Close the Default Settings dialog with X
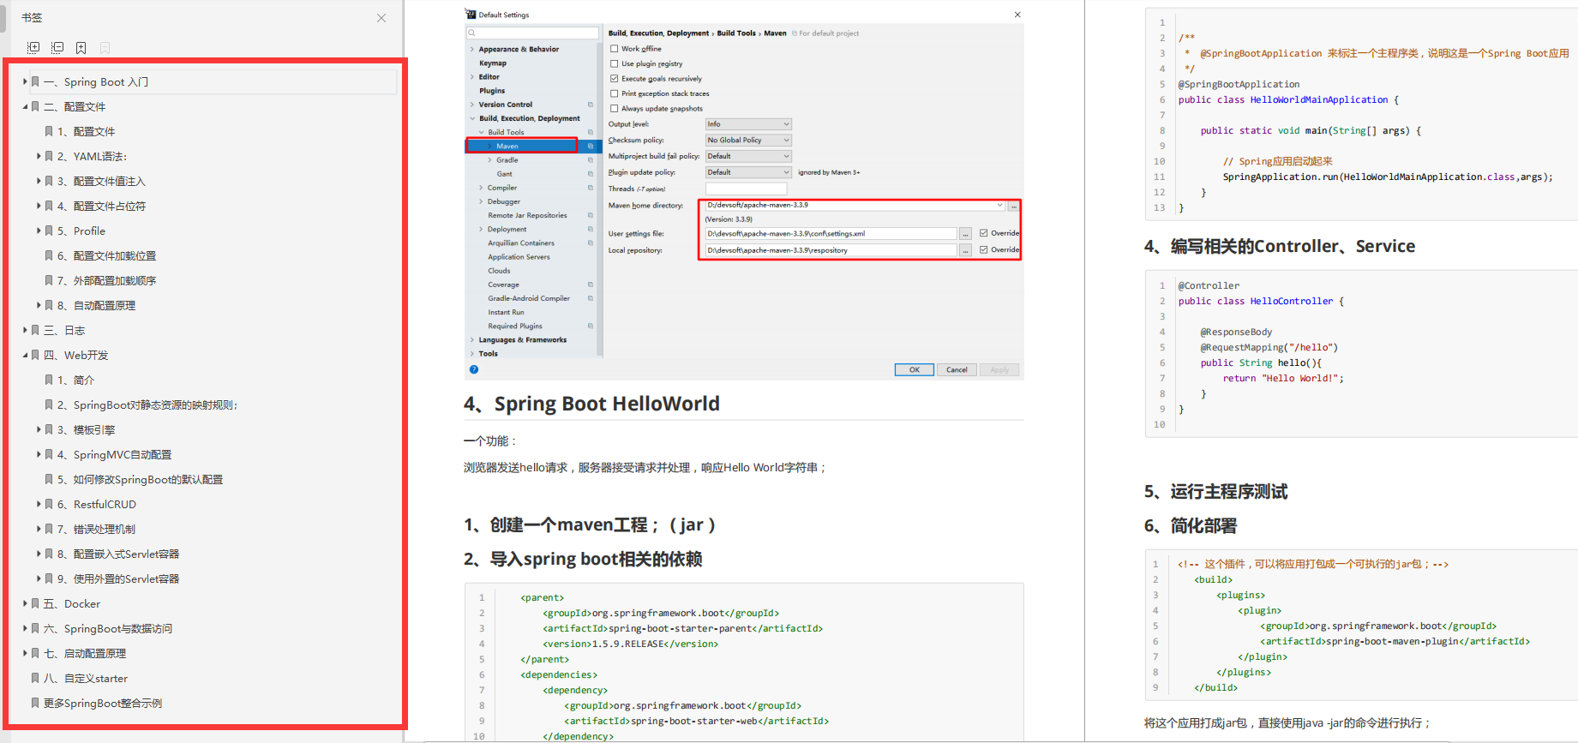Screen dimensions: 1578x743 tap(1017, 15)
